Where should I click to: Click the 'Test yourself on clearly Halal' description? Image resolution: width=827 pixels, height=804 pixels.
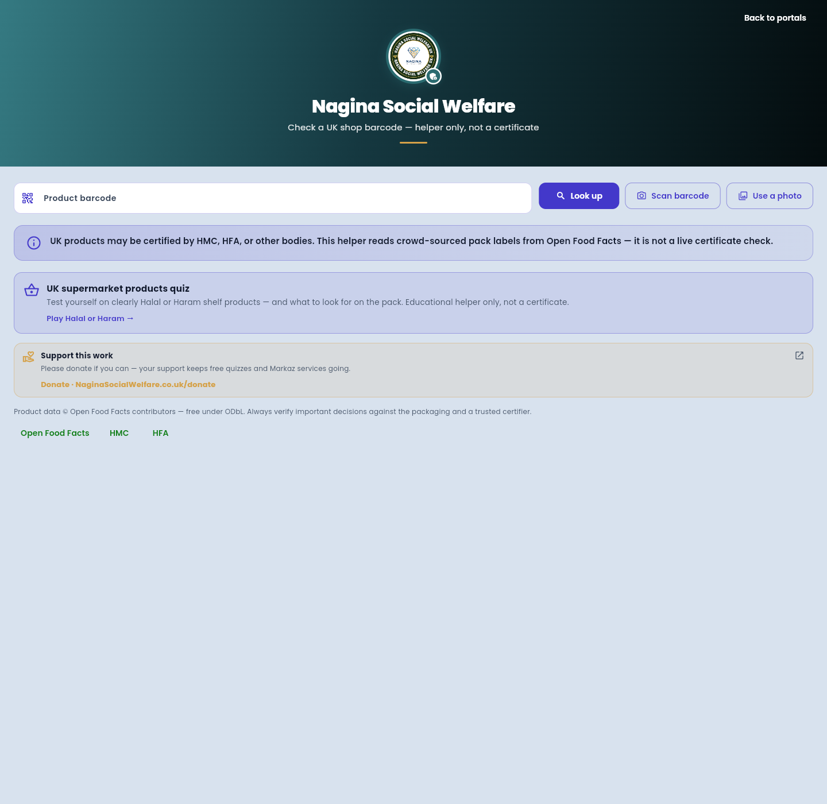click(308, 302)
